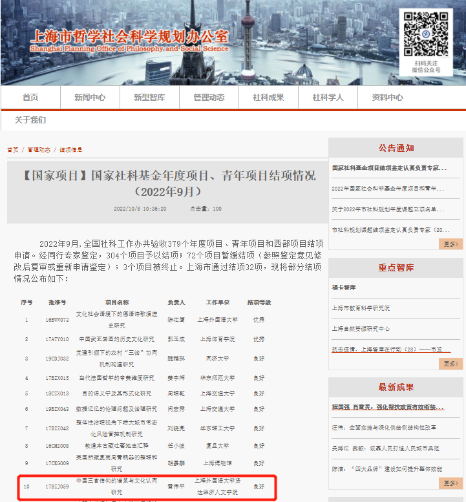Open the 汪伟 article on 供给侧结构性改革
Screen dimensions: 466x502
(384, 428)
